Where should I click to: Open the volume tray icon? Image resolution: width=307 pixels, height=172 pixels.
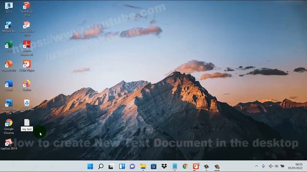point(276,166)
